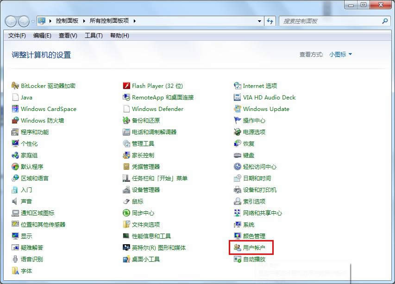This screenshot has height=284, width=395.
Task: Open the recent pages dropdown beside navigation arrows
Action: pos(32,21)
